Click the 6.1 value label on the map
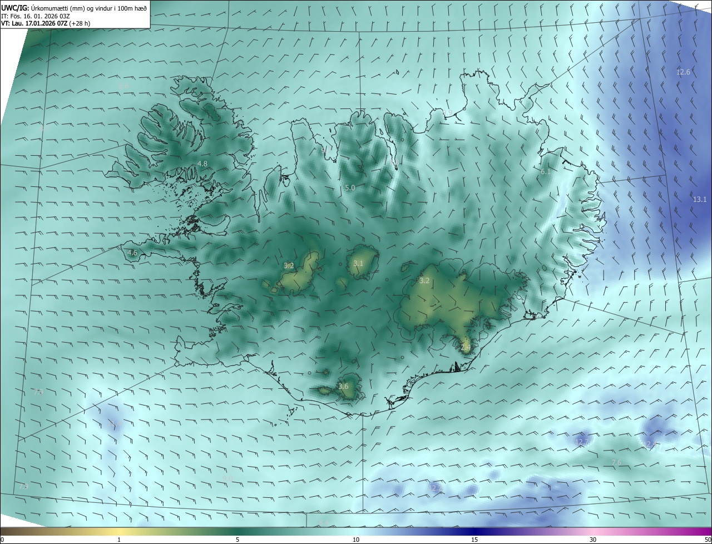 coord(545,172)
